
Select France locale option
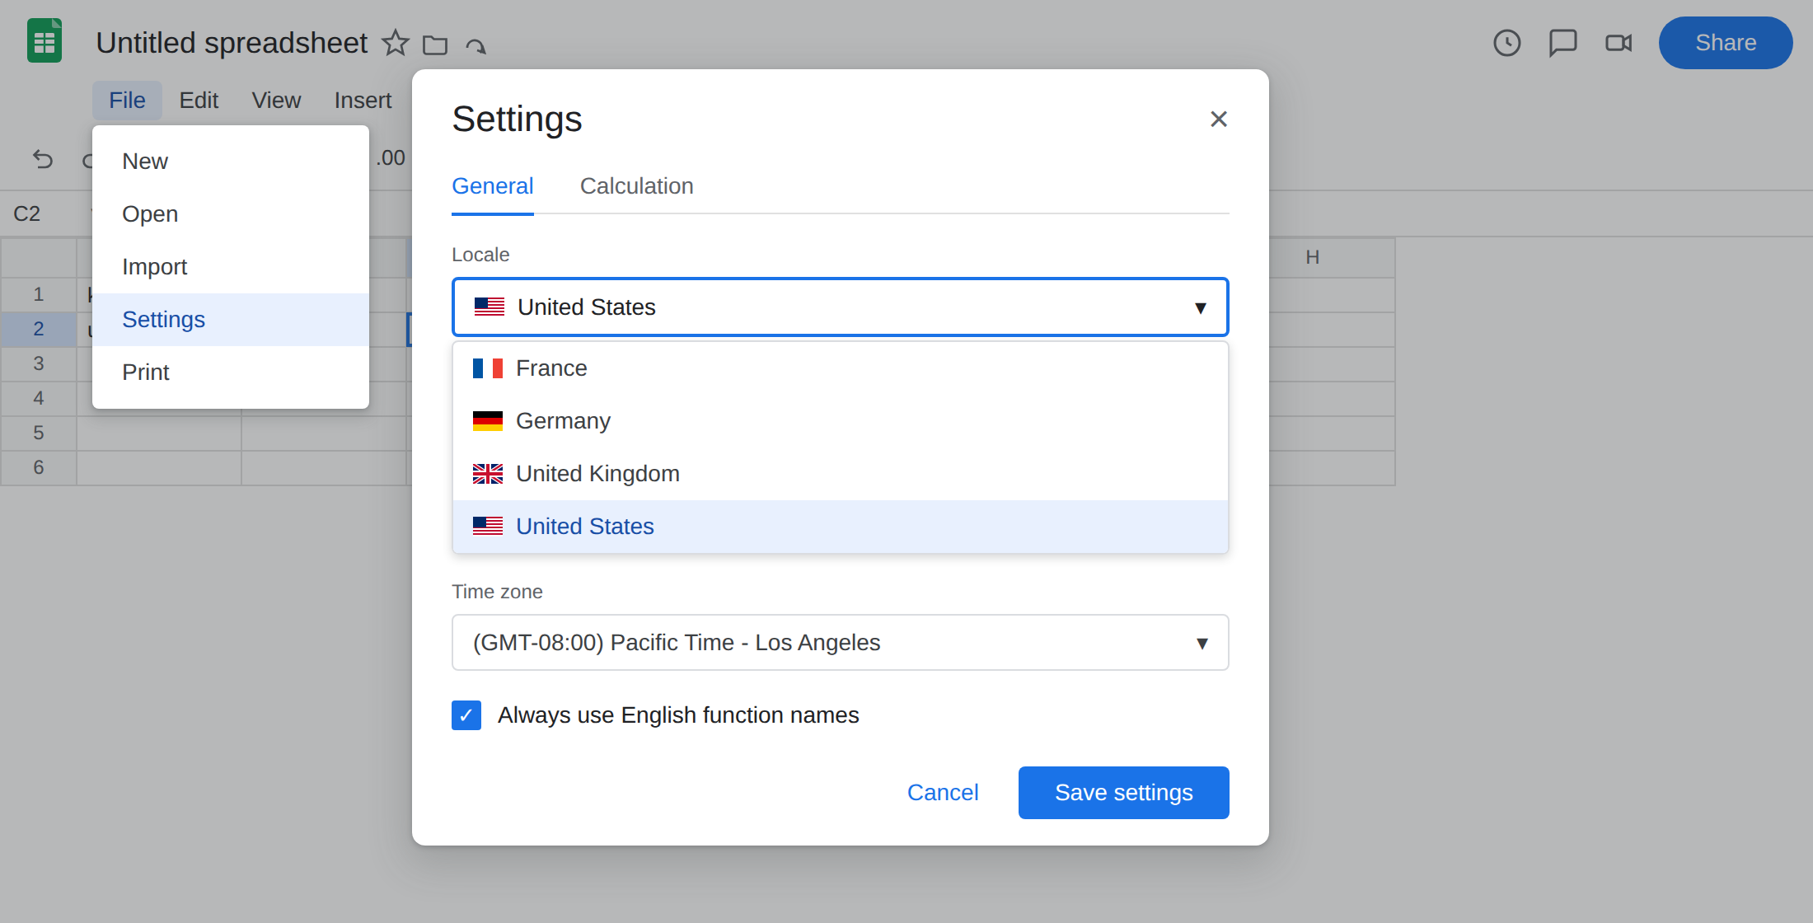tap(841, 368)
